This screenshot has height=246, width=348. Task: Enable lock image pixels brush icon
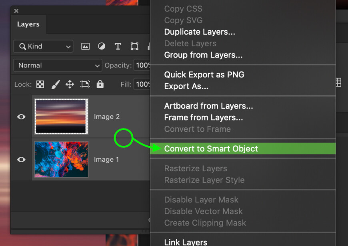coord(55,84)
